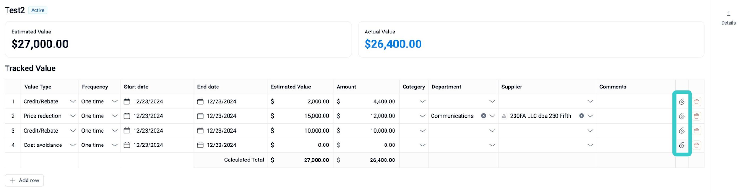Delete row 3 with the trash icon
Image resolution: width=745 pixels, height=193 pixels.
(x=697, y=131)
